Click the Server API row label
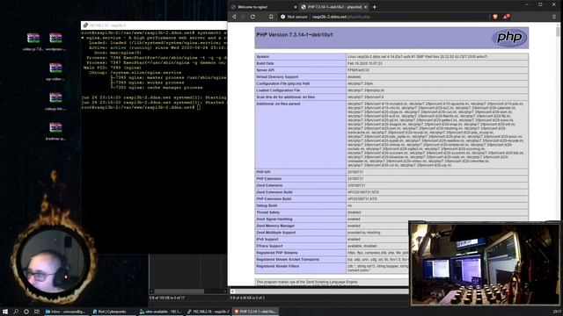 tap(265, 70)
